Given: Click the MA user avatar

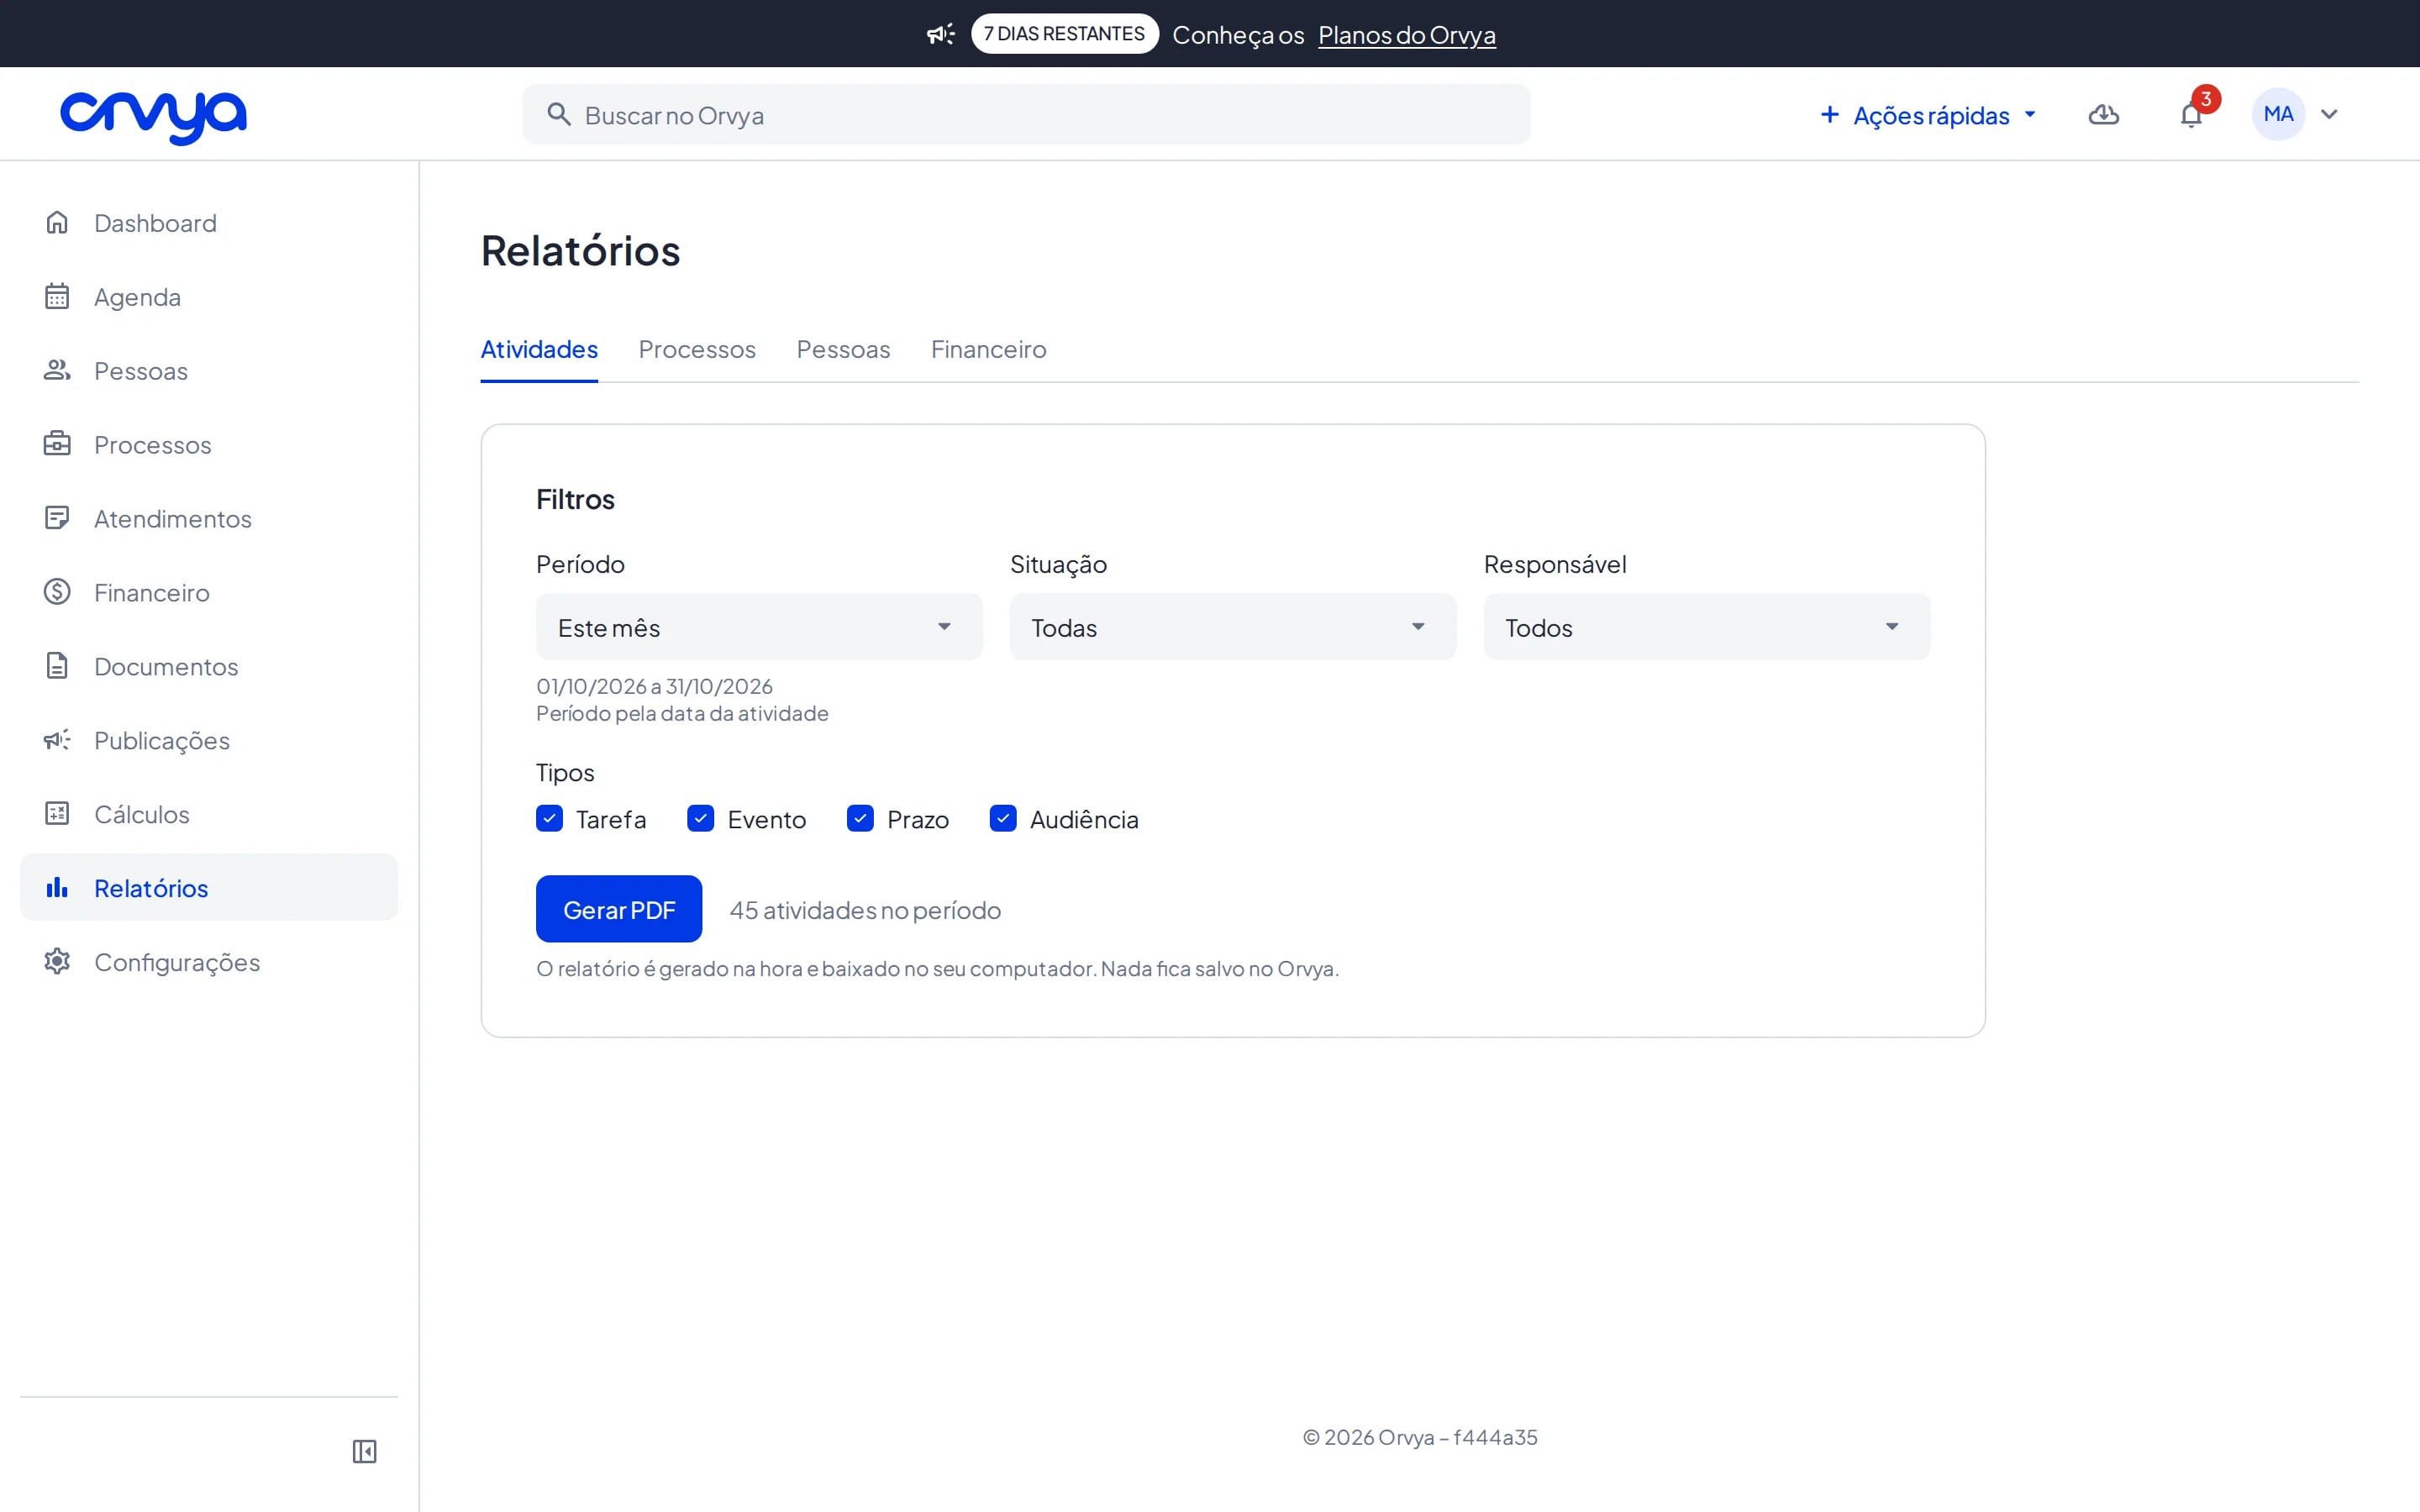Looking at the screenshot, I should tap(2278, 115).
